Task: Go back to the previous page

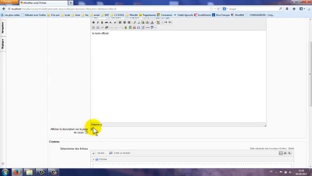Action: click(x=4, y=9)
